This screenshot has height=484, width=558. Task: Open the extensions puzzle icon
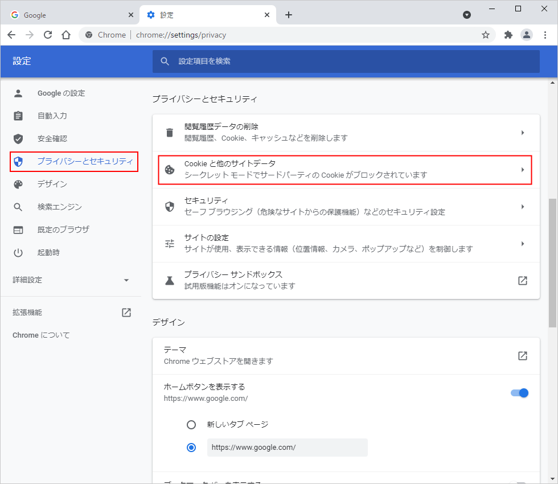pyautogui.click(x=508, y=35)
